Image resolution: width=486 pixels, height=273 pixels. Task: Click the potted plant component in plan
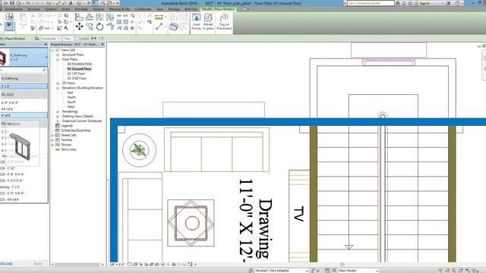point(139,150)
